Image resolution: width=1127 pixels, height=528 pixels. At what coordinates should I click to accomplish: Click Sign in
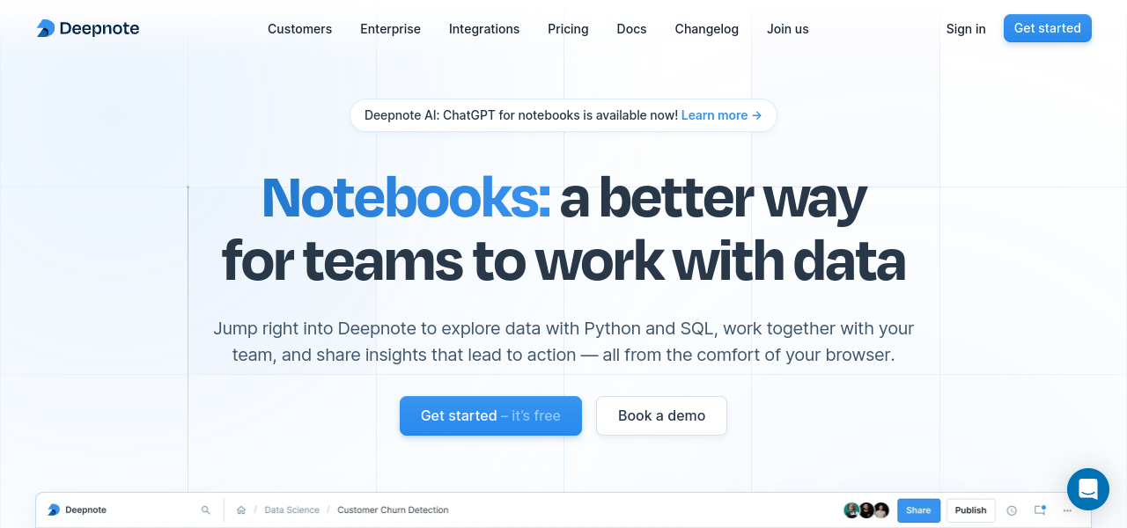click(x=966, y=29)
